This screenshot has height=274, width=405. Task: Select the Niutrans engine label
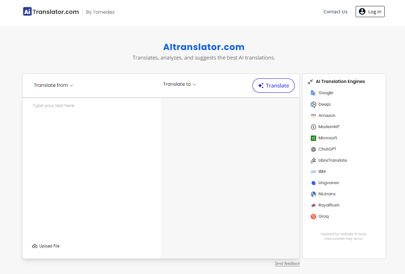click(327, 194)
